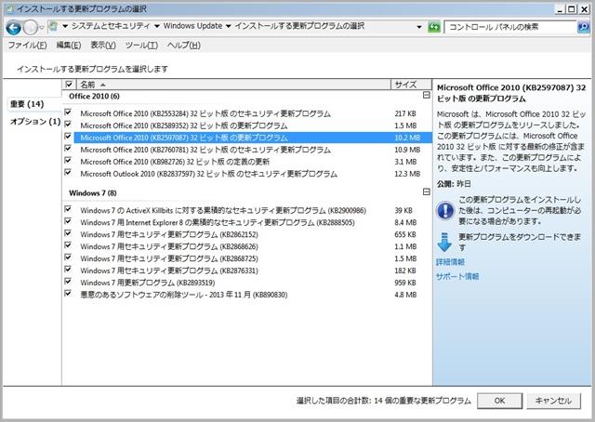Uncheck the KB890830 malicious software tool checkbox
Viewport: 595px width, 422px height.
click(x=68, y=294)
